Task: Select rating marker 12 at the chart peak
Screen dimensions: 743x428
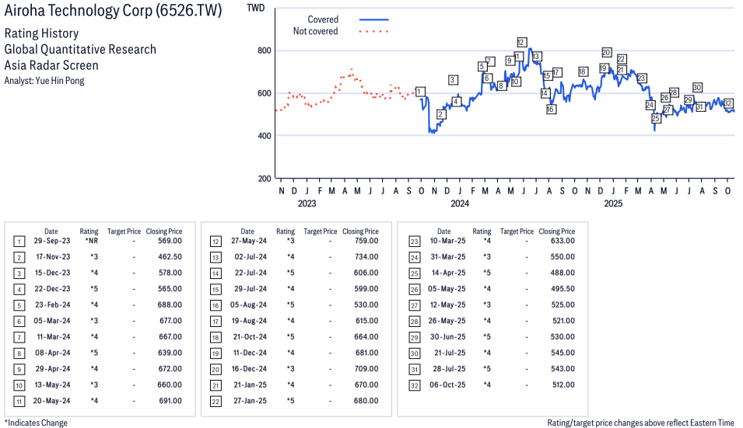Action: (521, 42)
